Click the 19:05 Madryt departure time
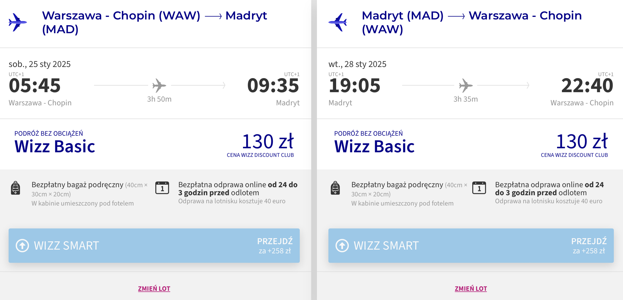The width and height of the screenshot is (623, 300). tap(354, 85)
